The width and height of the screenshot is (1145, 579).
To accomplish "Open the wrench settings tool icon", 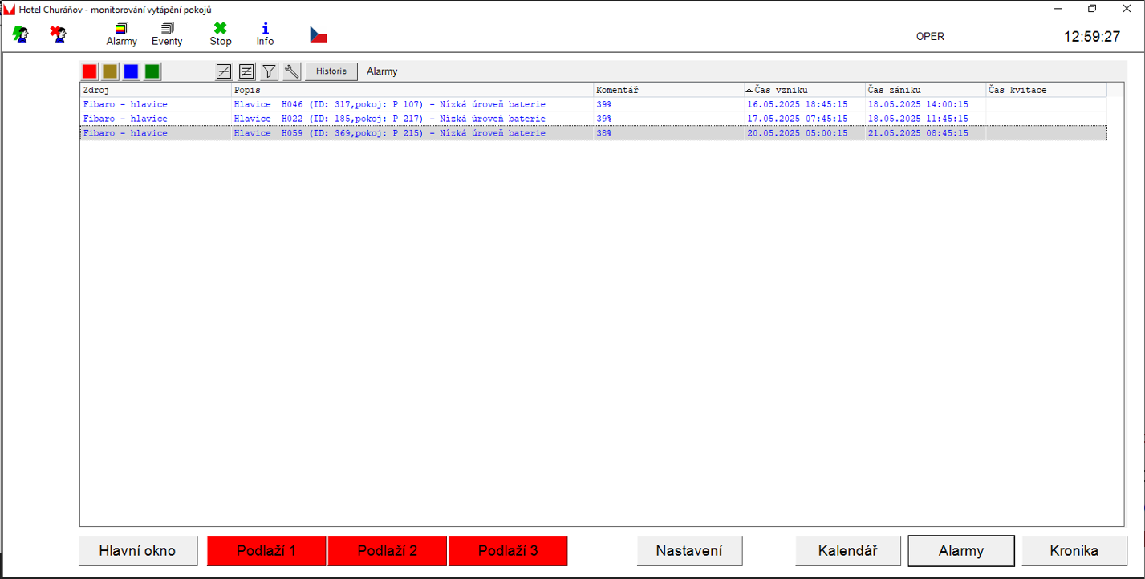I will 292,71.
